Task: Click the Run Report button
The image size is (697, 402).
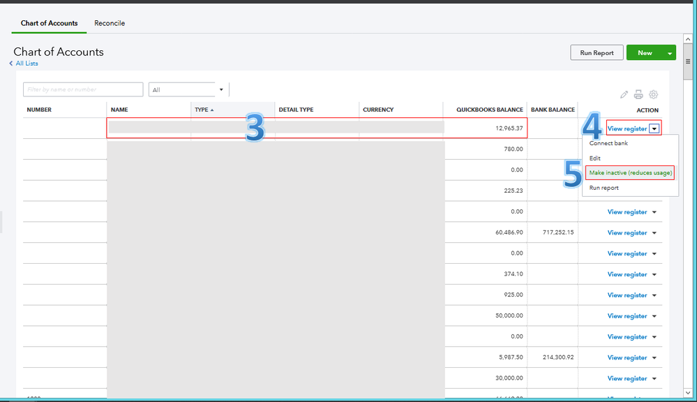Action: pyautogui.click(x=597, y=53)
